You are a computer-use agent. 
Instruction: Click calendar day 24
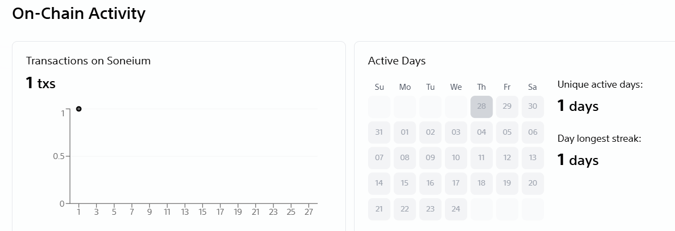(x=456, y=209)
